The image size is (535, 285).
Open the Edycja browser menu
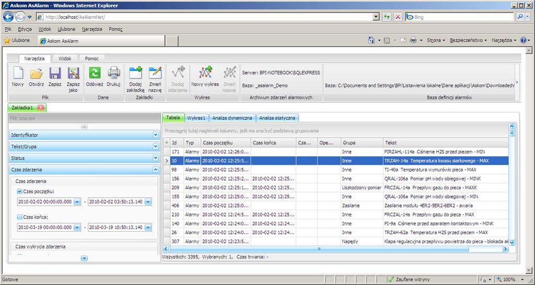25,29
